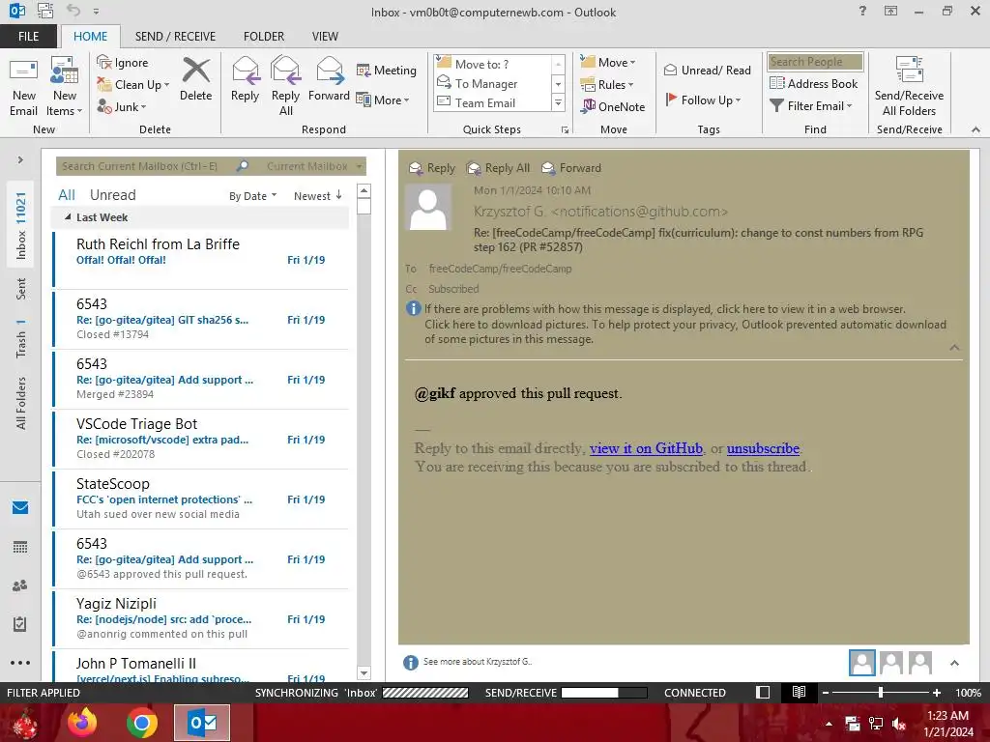Click sender avatar picture in reading pane

428,208
